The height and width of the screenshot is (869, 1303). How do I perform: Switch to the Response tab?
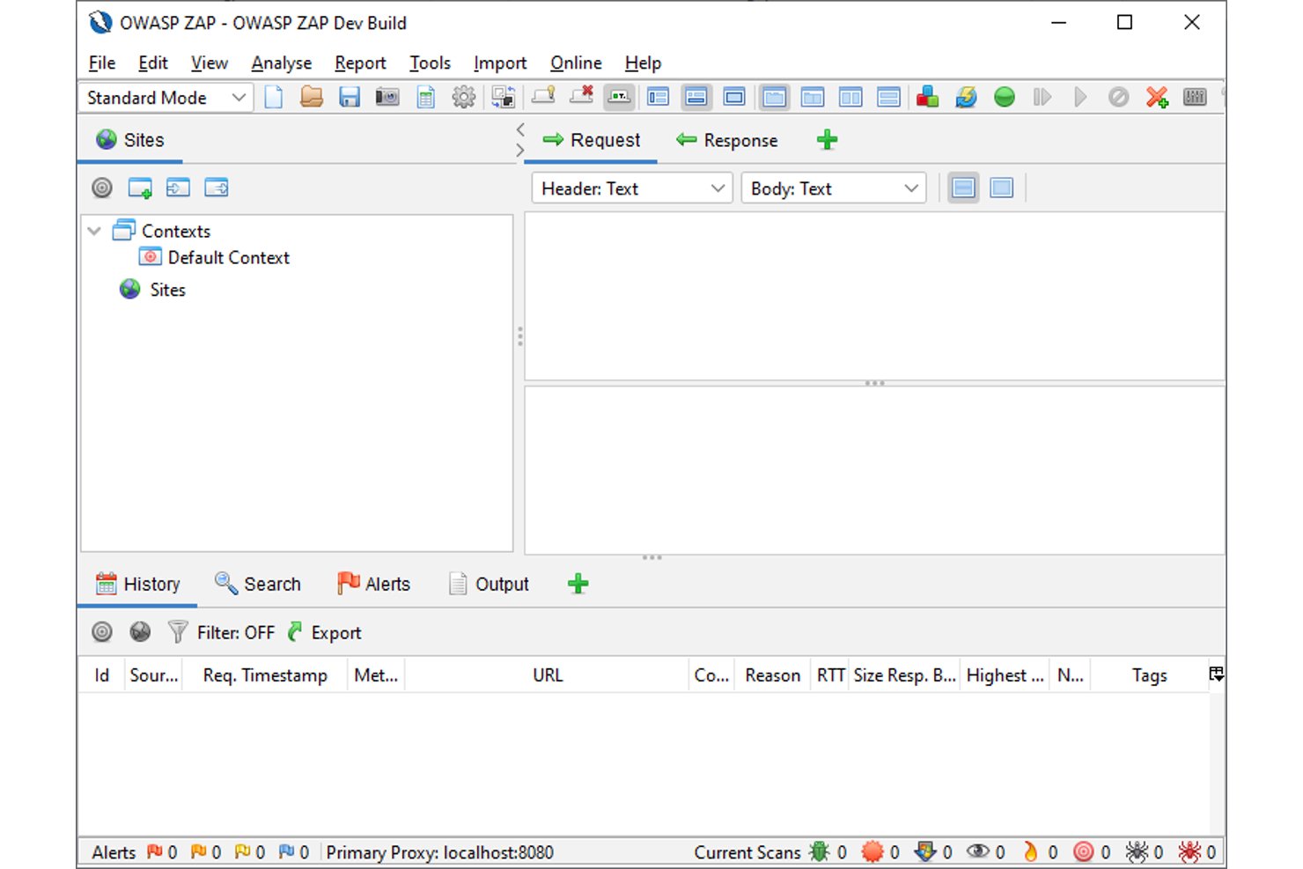point(727,140)
